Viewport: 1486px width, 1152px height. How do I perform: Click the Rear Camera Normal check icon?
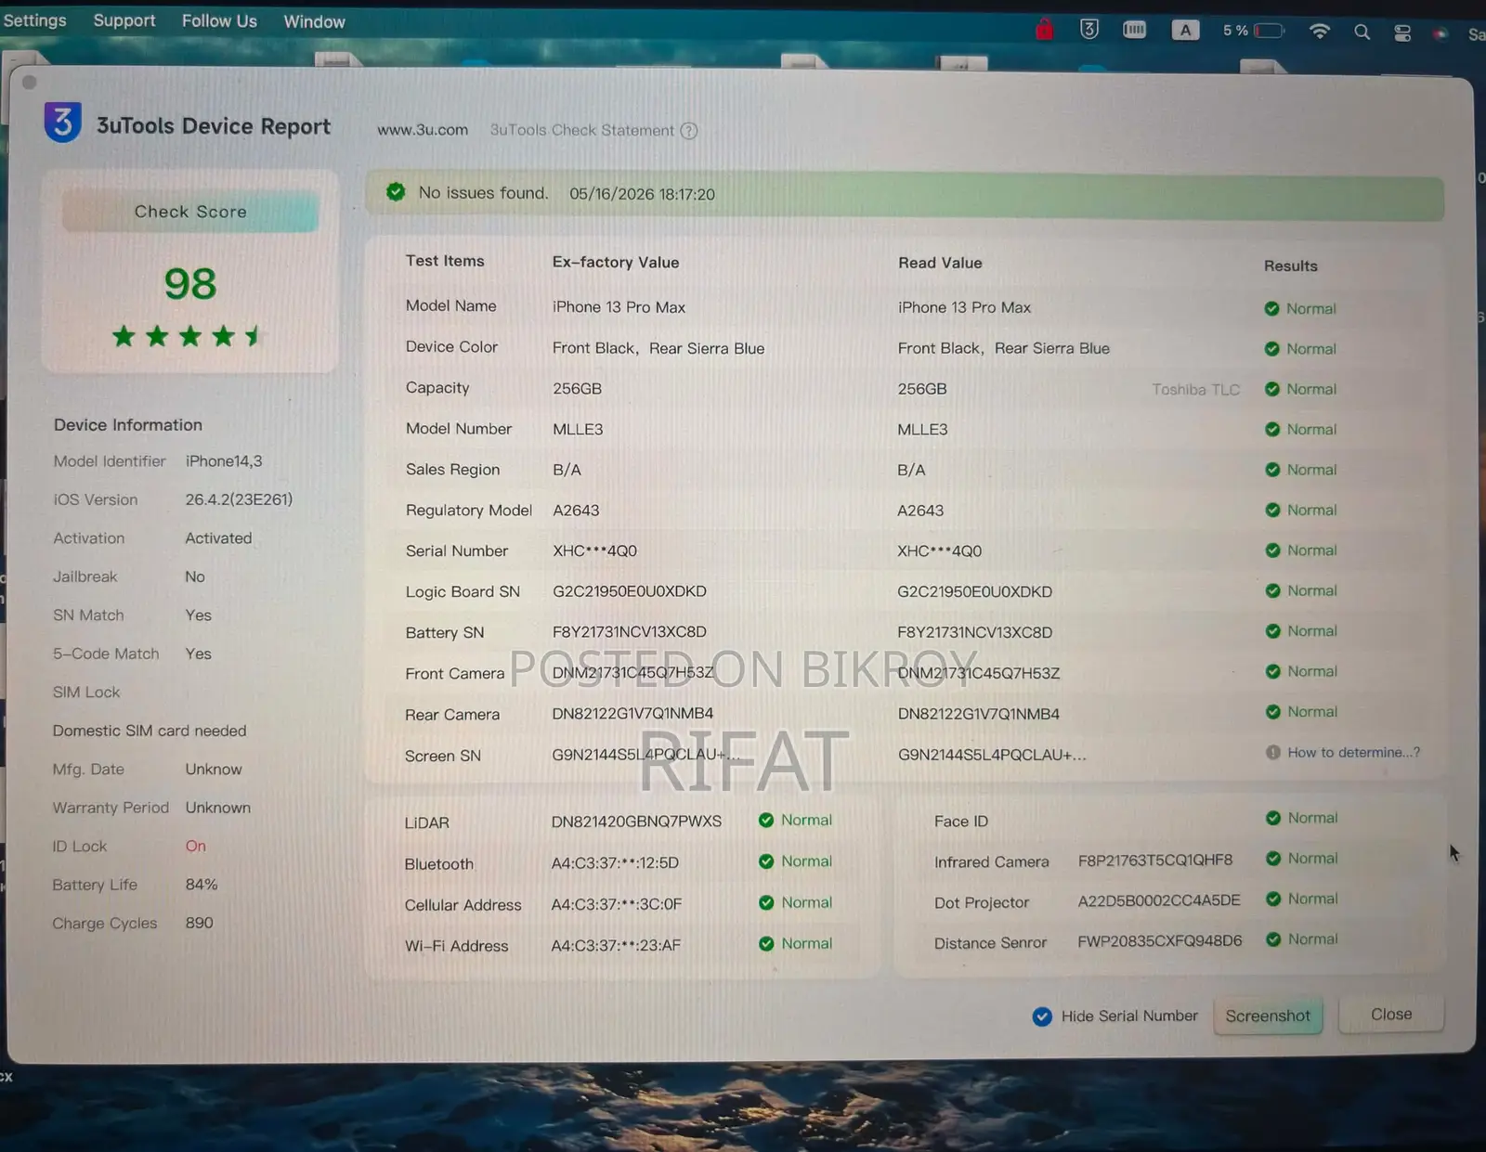1272,712
